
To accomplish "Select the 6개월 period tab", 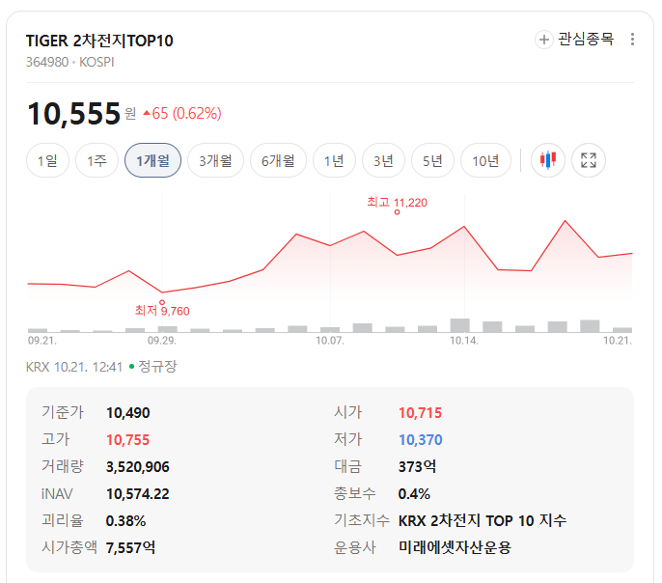I will pos(278,160).
